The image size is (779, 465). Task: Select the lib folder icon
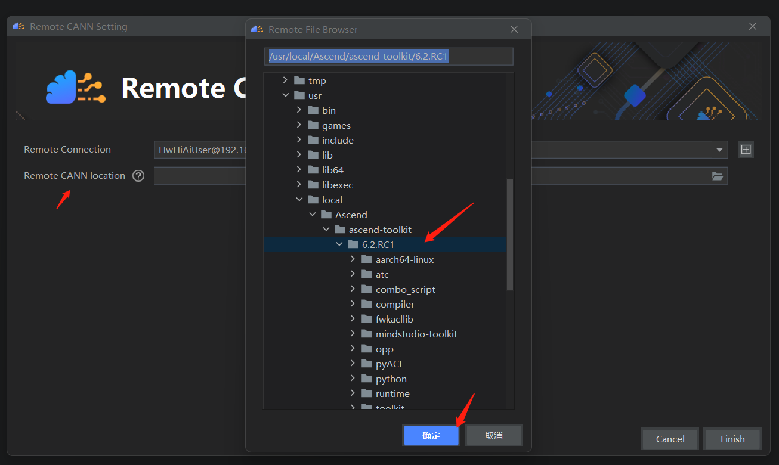click(x=313, y=155)
